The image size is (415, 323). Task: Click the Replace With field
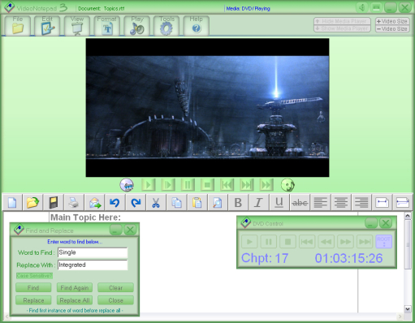(x=93, y=265)
